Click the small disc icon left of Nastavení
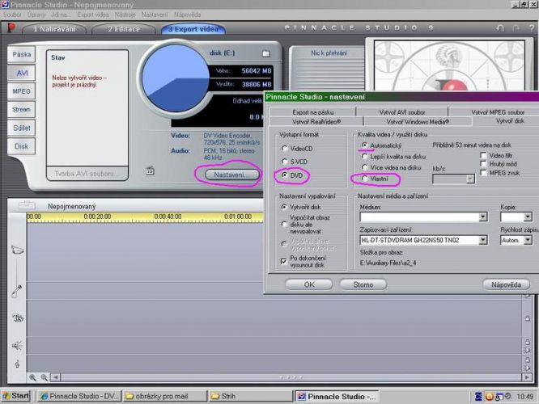This screenshot has height=404, width=539. pos(150,170)
